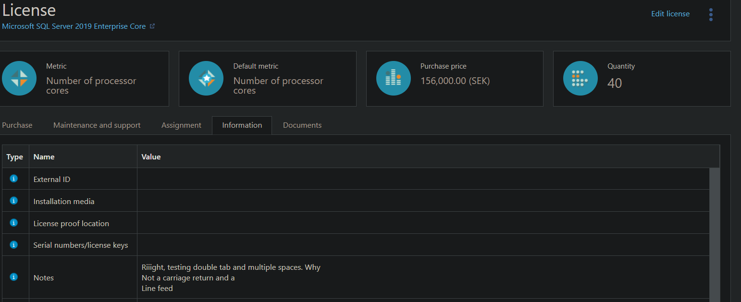Click the License page heading
The height and width of the screenshot is (302, 741).
pyautogui.click(x=29, y=10)
